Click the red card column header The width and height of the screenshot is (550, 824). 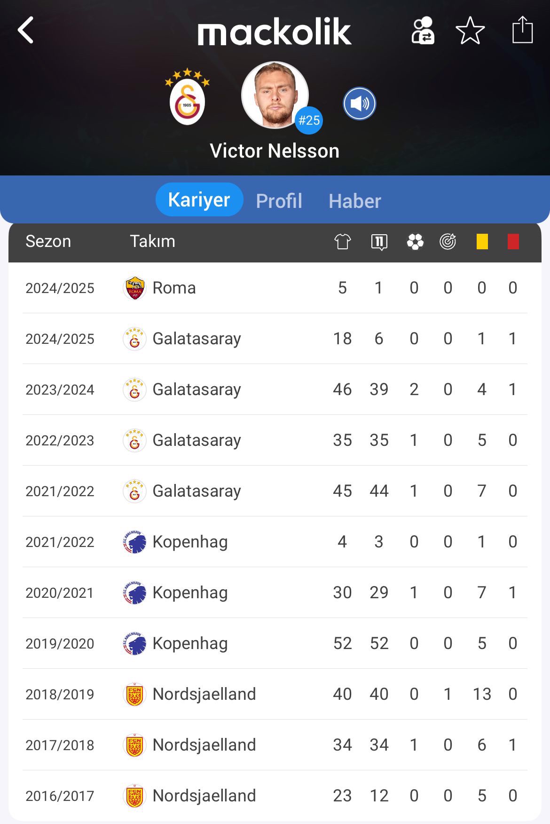[x=513, y=242]
